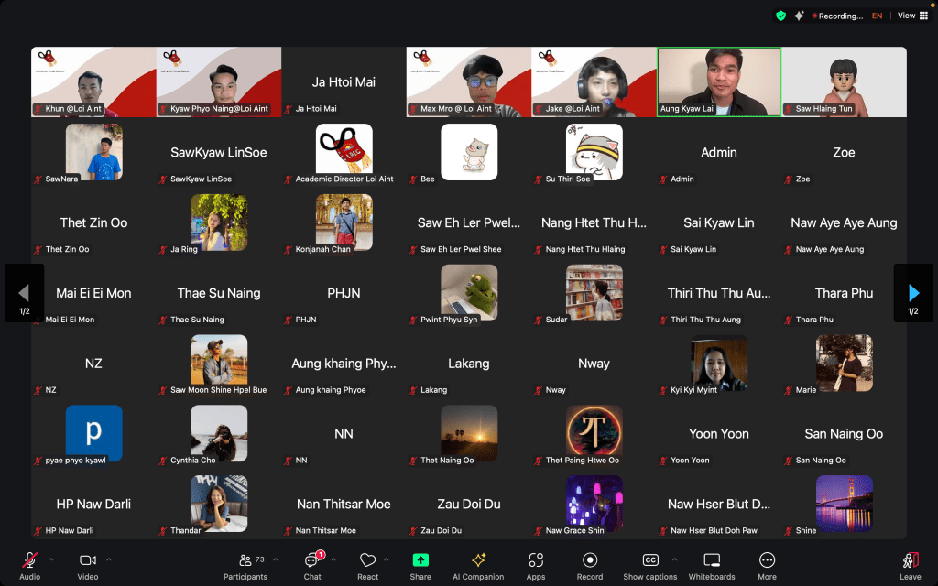Unmute the microphone with Audio button

point(29,566)
